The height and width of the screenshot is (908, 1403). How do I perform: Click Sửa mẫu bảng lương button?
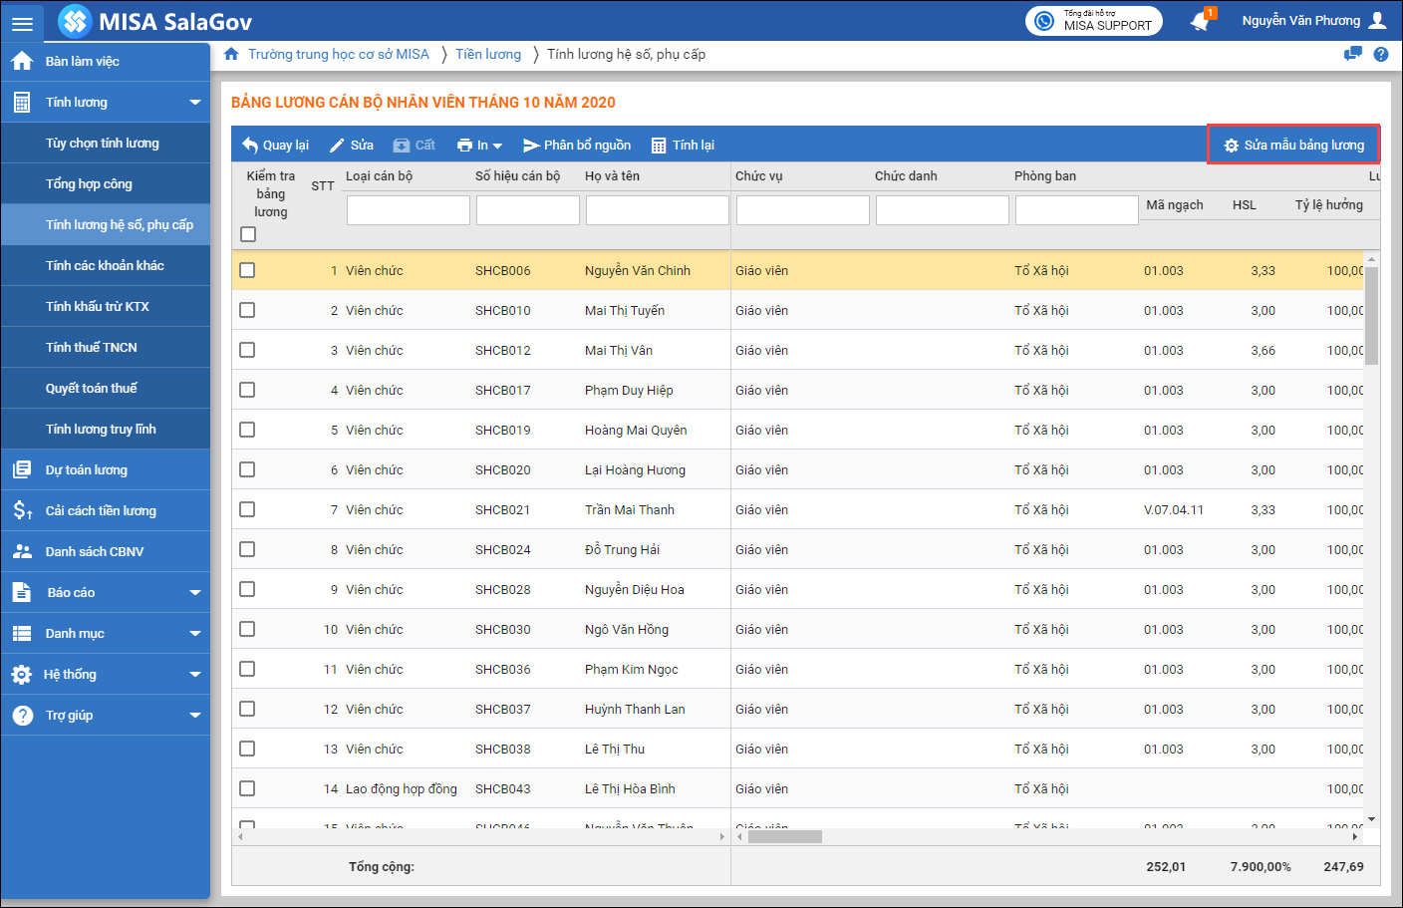click(x=1293, y=146)
